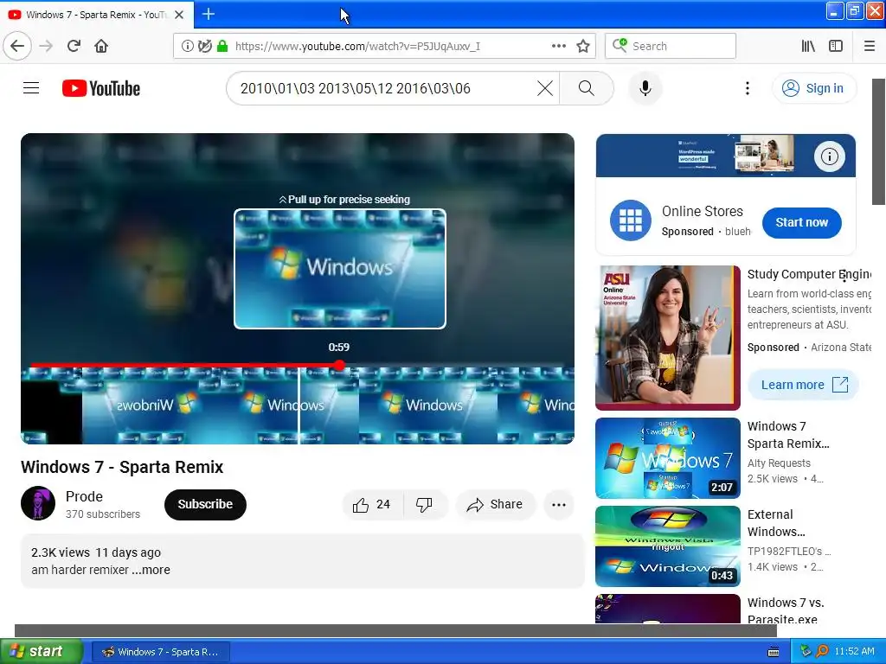Open tracking protection shield icon
The image size is (886, 664).
coord(205,46)
